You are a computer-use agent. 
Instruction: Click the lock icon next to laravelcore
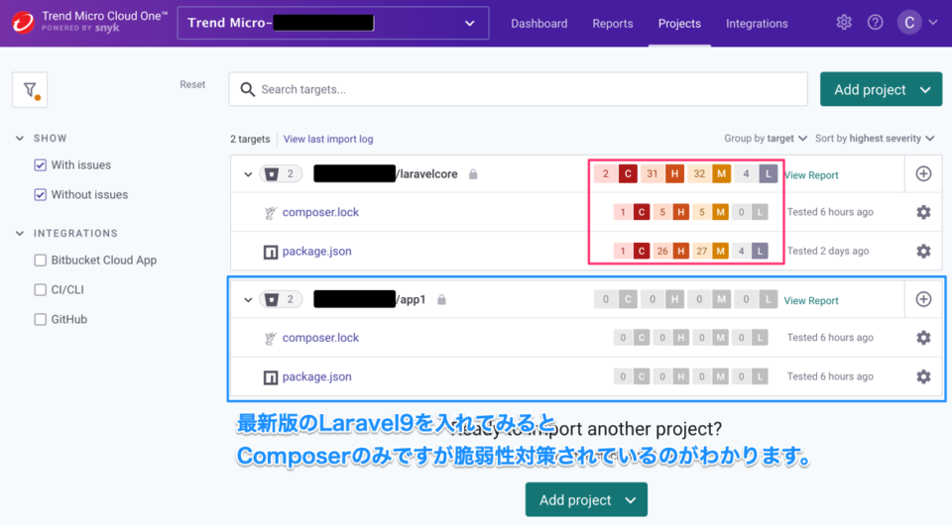(x=473, y=174)
